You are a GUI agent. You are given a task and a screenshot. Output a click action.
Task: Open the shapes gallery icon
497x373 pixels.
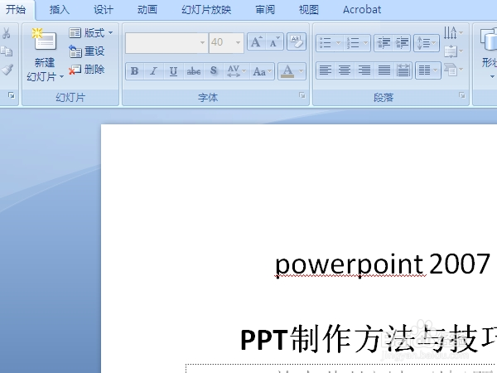click(489, 40)
